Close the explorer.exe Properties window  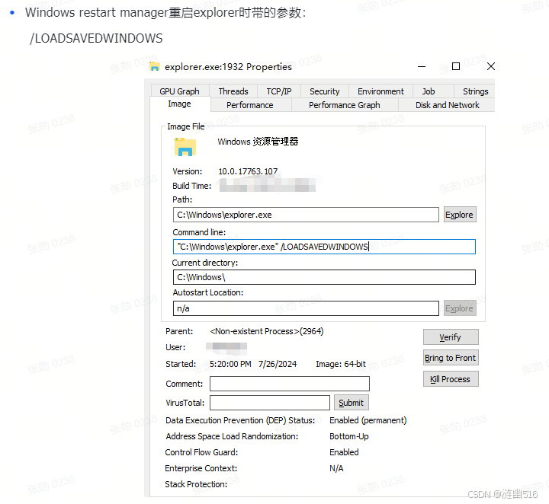[491, 66]
